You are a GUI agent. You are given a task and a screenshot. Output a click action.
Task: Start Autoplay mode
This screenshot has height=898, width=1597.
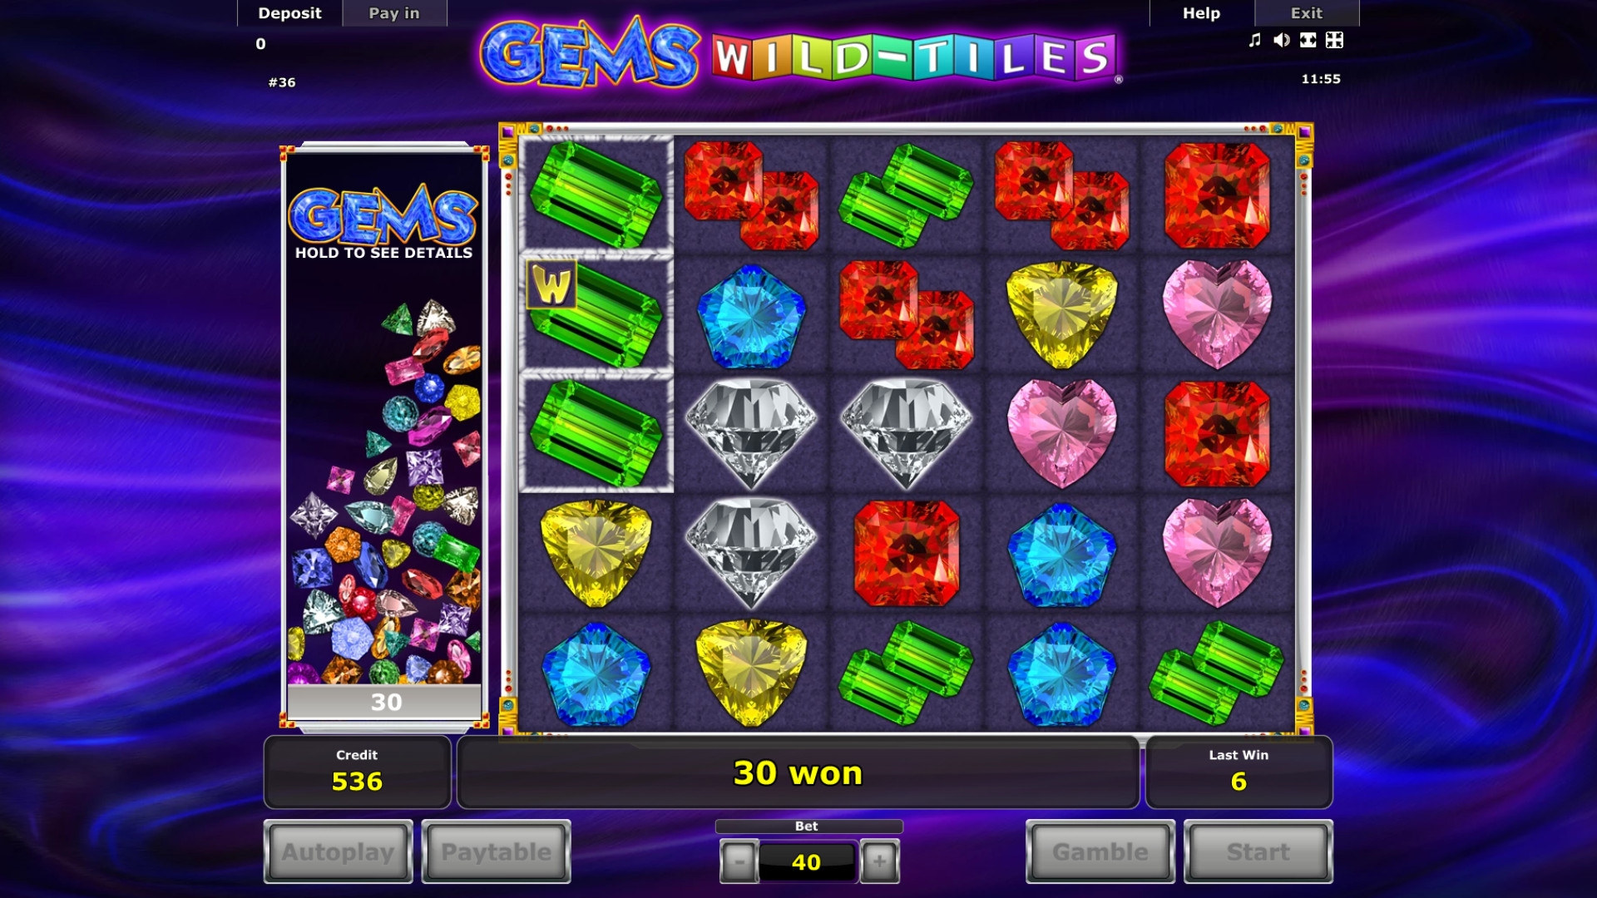(338, 851)
